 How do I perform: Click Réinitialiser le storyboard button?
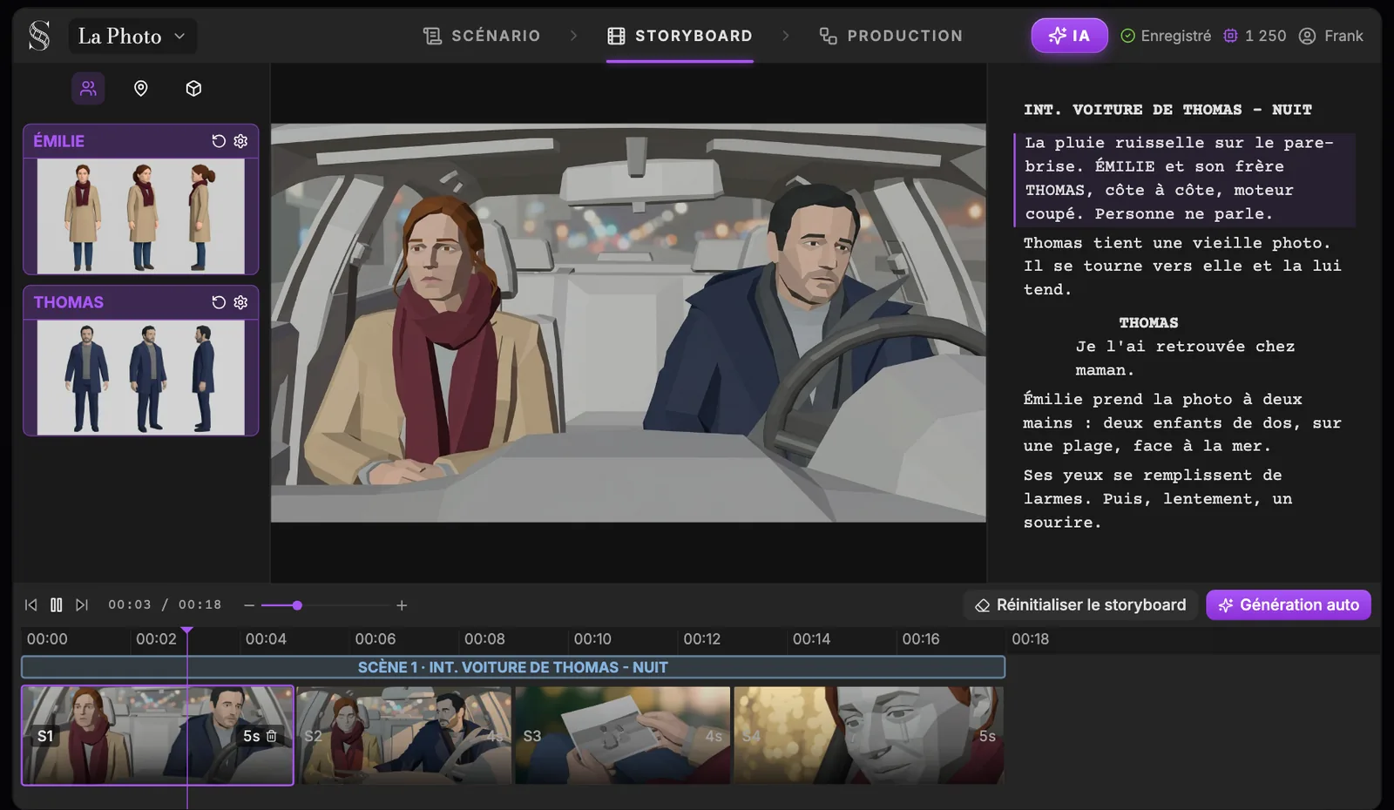1080,604
